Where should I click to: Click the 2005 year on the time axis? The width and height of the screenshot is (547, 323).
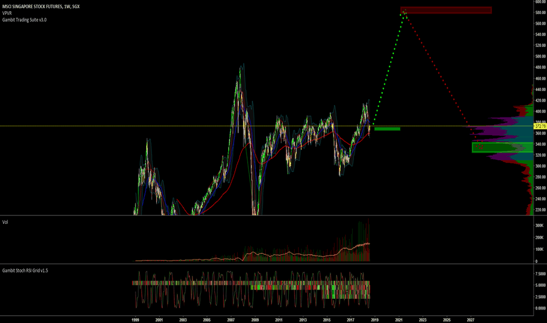(207, 320)
